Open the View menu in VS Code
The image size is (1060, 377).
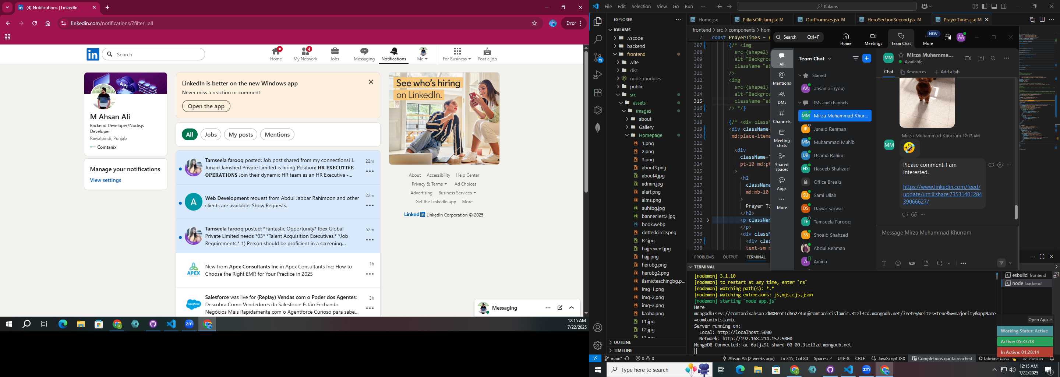pyautogui.click(x=661, y=6)
